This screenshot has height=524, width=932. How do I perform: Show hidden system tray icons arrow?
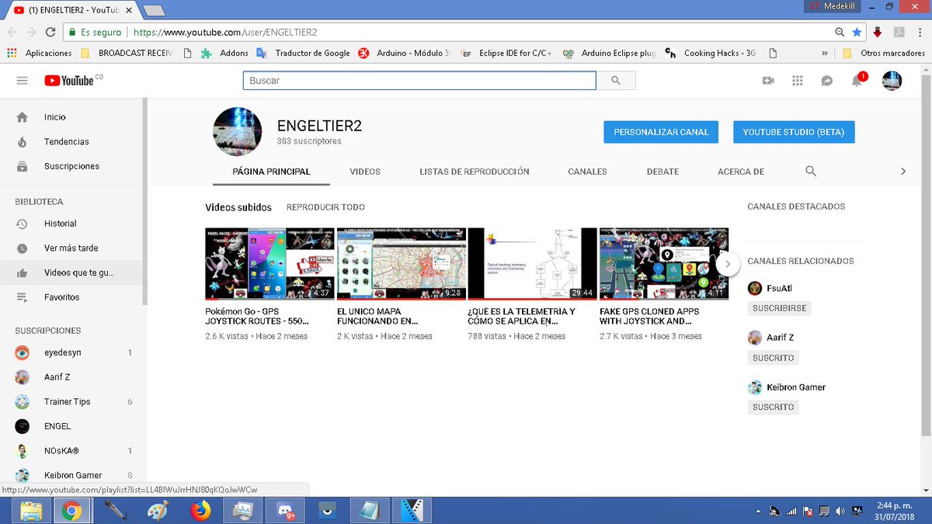coord(757,511)
